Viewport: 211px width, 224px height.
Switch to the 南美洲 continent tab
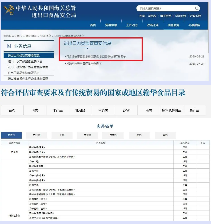pyautogui.click(x=113, y=135)
